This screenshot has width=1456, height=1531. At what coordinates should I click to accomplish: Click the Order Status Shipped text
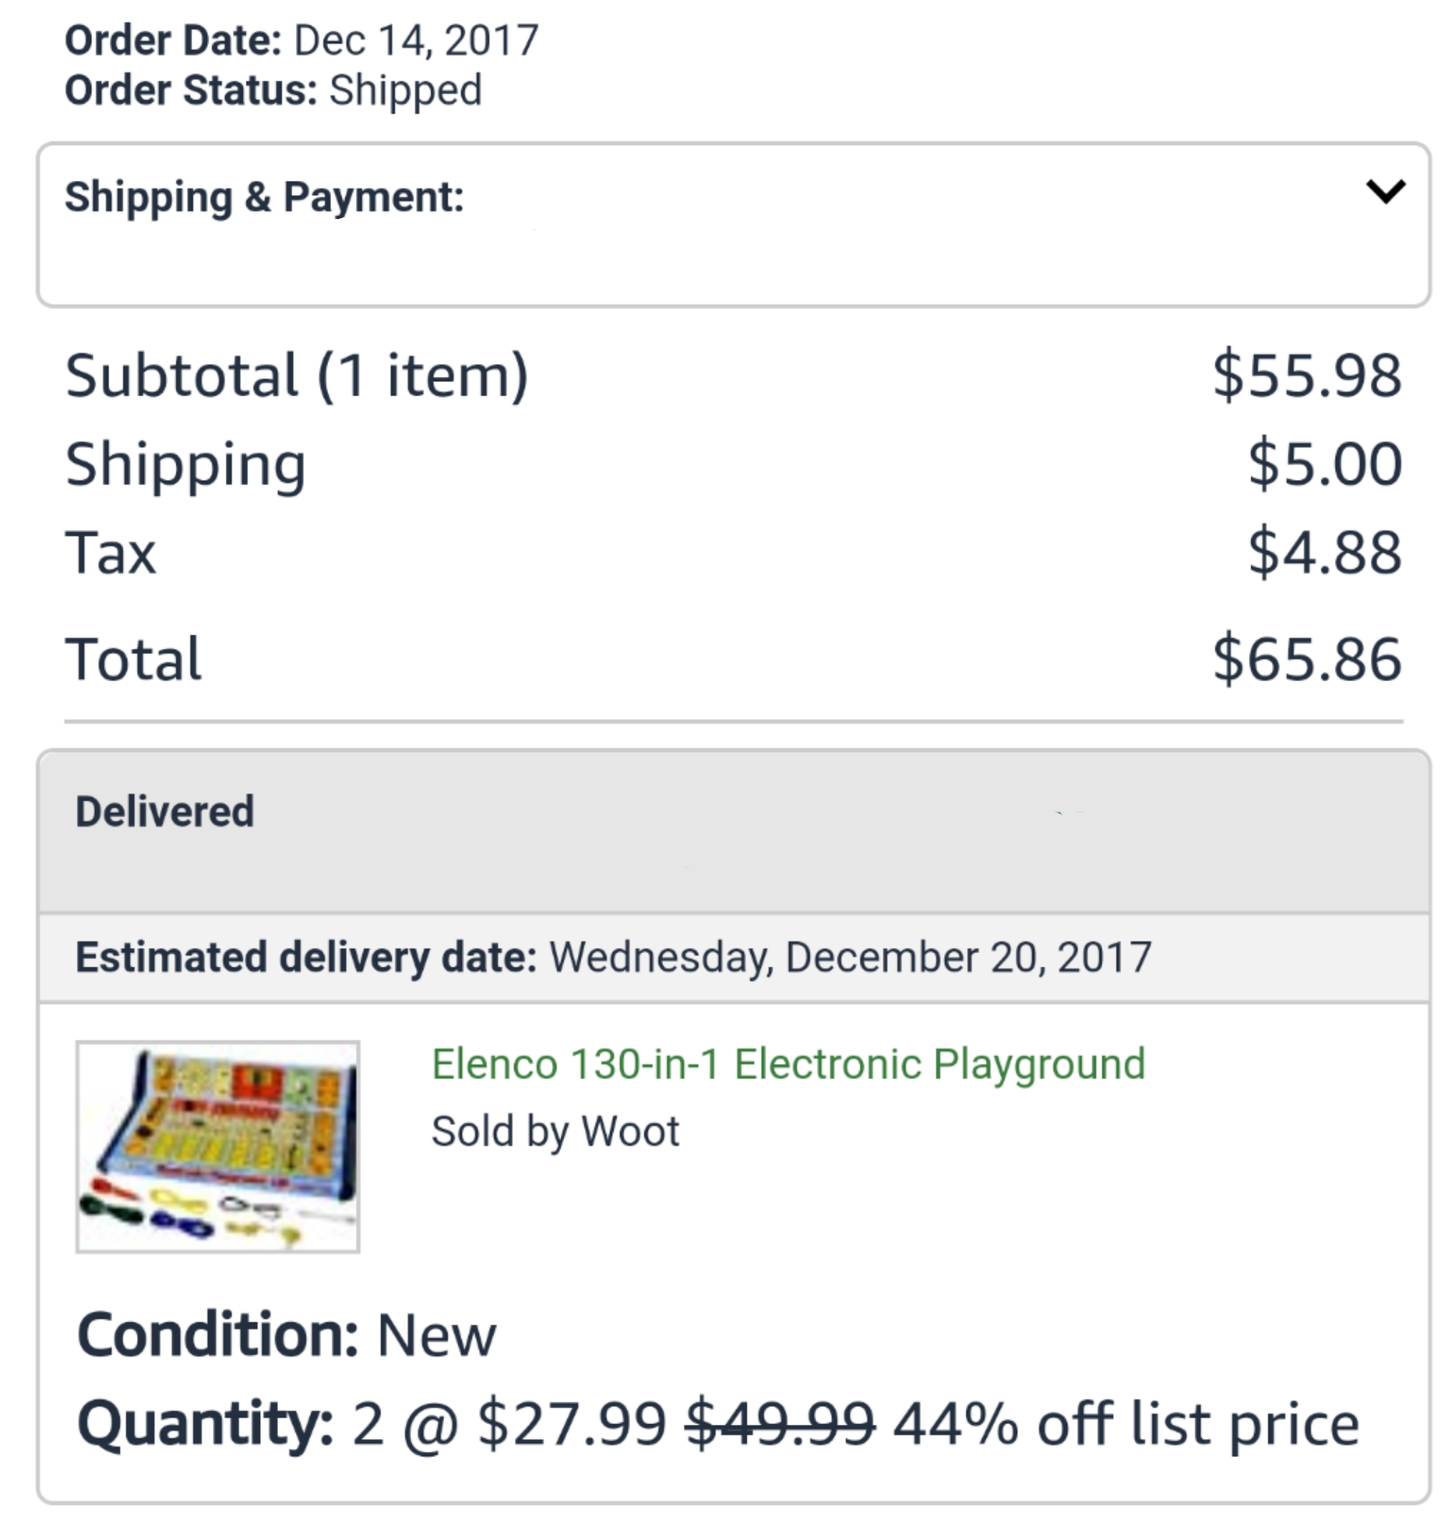pyautogui.click(x=274, y=90)
